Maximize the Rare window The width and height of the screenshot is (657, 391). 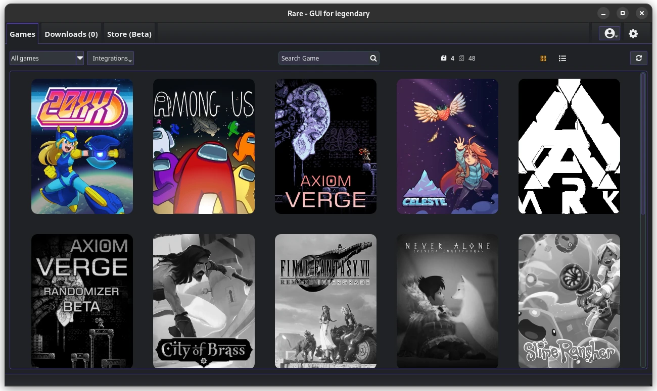(623, 13)
